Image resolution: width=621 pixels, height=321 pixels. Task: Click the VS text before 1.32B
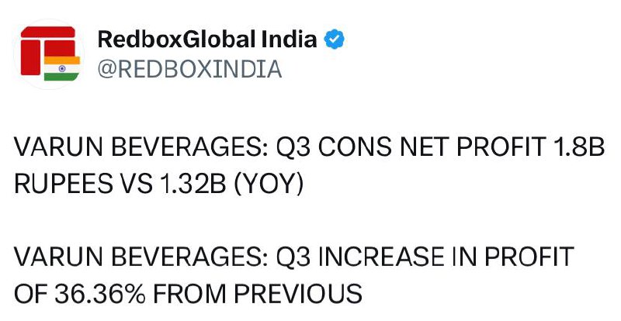[135, 185]
